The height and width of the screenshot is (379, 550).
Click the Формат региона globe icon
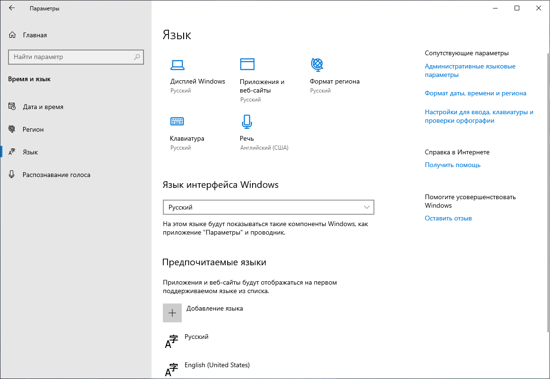(x=317, y=64)
